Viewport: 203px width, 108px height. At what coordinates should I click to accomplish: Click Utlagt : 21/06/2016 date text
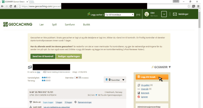[80, 72]
